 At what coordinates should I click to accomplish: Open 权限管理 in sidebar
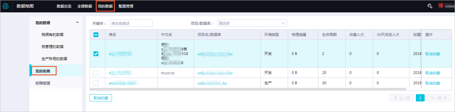pyautogui.click(x=43, y=83)
